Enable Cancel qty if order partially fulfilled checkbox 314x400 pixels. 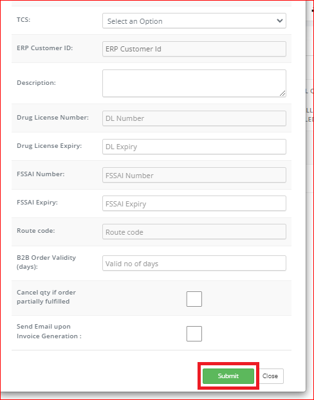(194, 299)
